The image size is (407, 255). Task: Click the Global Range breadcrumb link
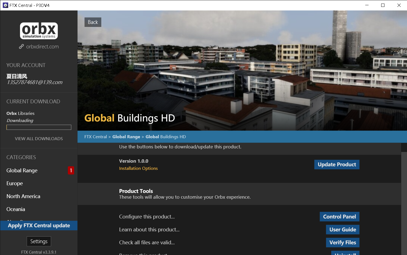[x=126, y=137]
